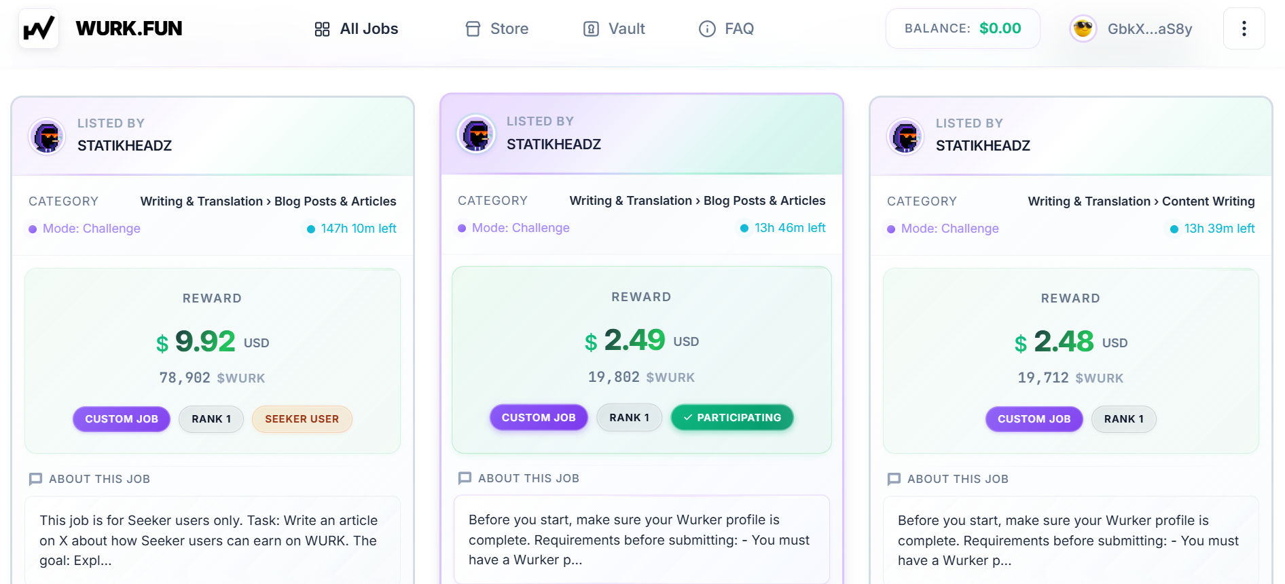Viewport: 1285px width, 584px height.
Task: Open the $2.49 job description text
Action: (642, 539)
